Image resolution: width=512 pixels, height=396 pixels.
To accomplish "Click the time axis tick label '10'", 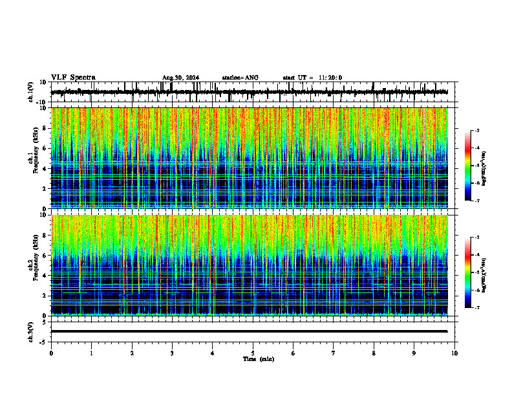I will click(454, 353).
